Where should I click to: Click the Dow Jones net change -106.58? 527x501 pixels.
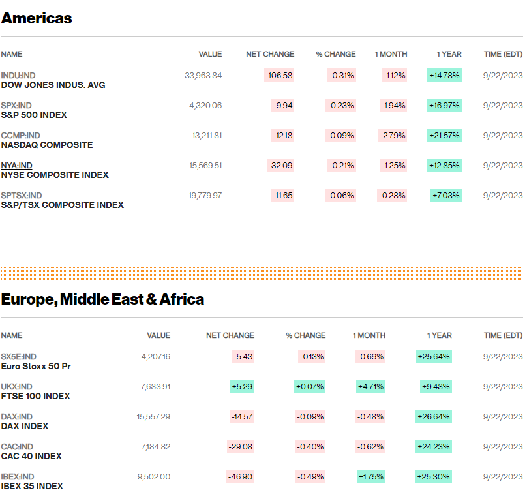279,75
